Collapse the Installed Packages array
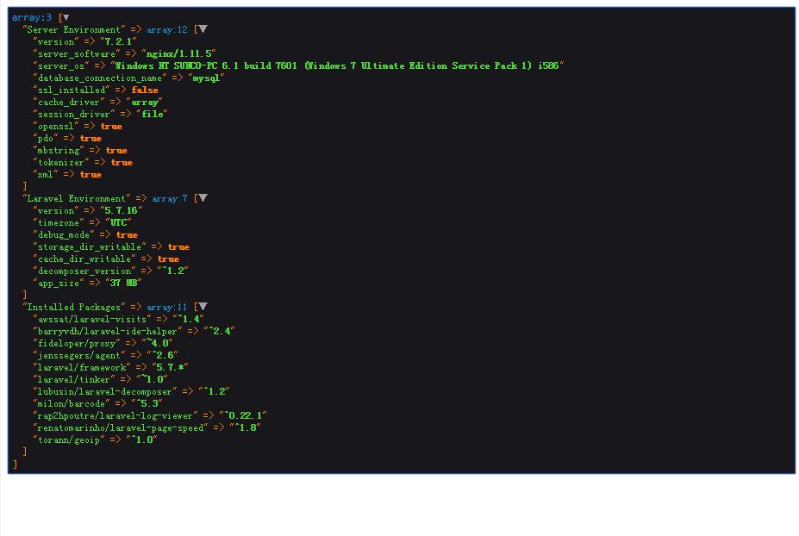Viewport: 799px width, 536px height. click(204, 306)
